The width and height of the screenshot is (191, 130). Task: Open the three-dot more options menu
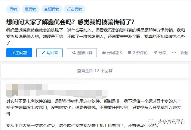174,53
